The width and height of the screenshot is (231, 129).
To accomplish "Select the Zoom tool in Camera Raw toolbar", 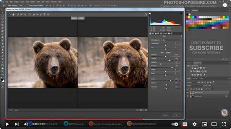I will (10, 14).
